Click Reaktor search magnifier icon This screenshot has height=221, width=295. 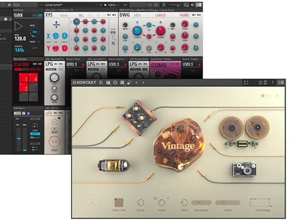(x=9, y=5)
